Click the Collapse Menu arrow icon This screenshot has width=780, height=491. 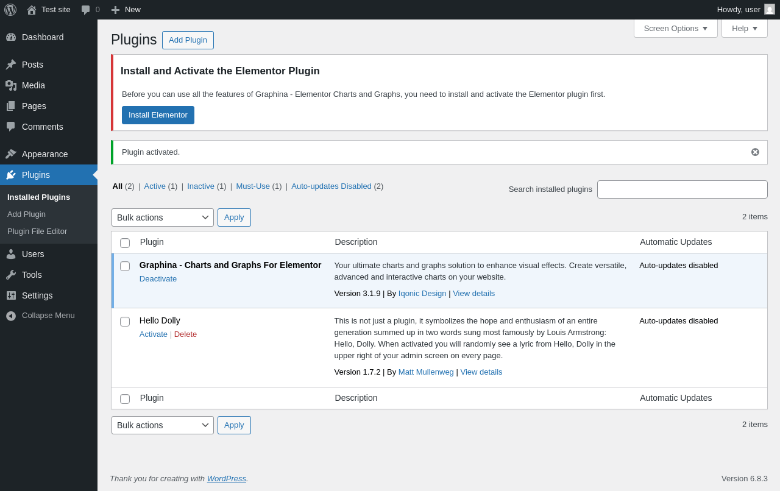[x=11, y=316]
